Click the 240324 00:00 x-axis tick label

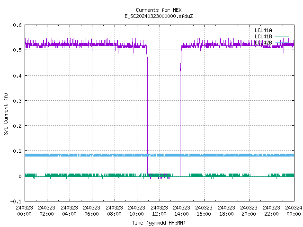point(294,211)
